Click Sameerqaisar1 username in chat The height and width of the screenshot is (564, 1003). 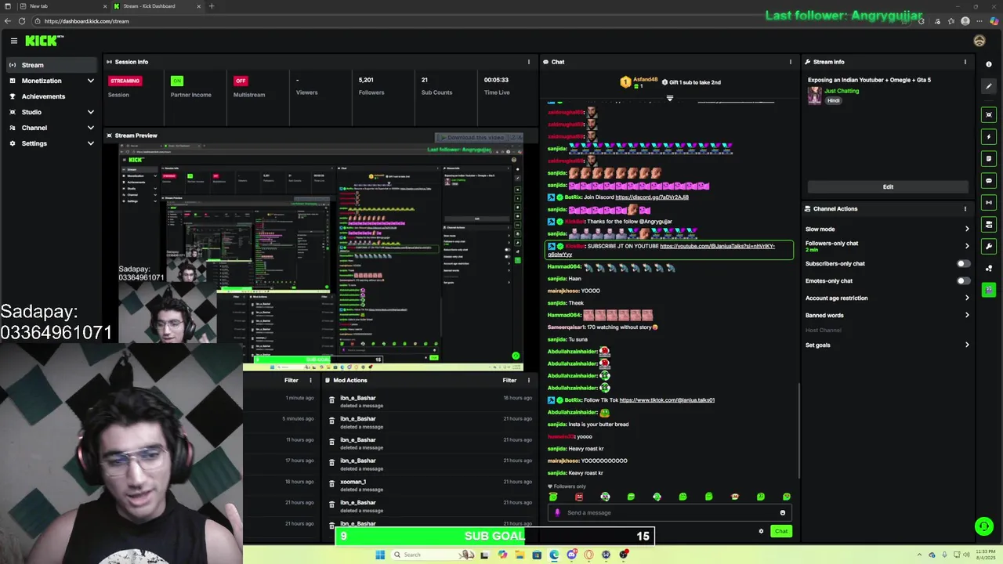pos(567,327)
